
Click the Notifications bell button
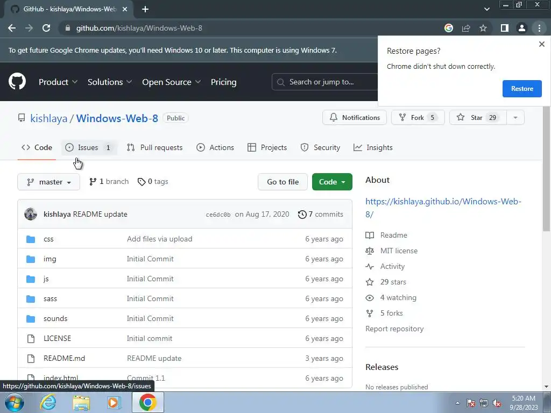pyautogui.click(x=355, y=117)
